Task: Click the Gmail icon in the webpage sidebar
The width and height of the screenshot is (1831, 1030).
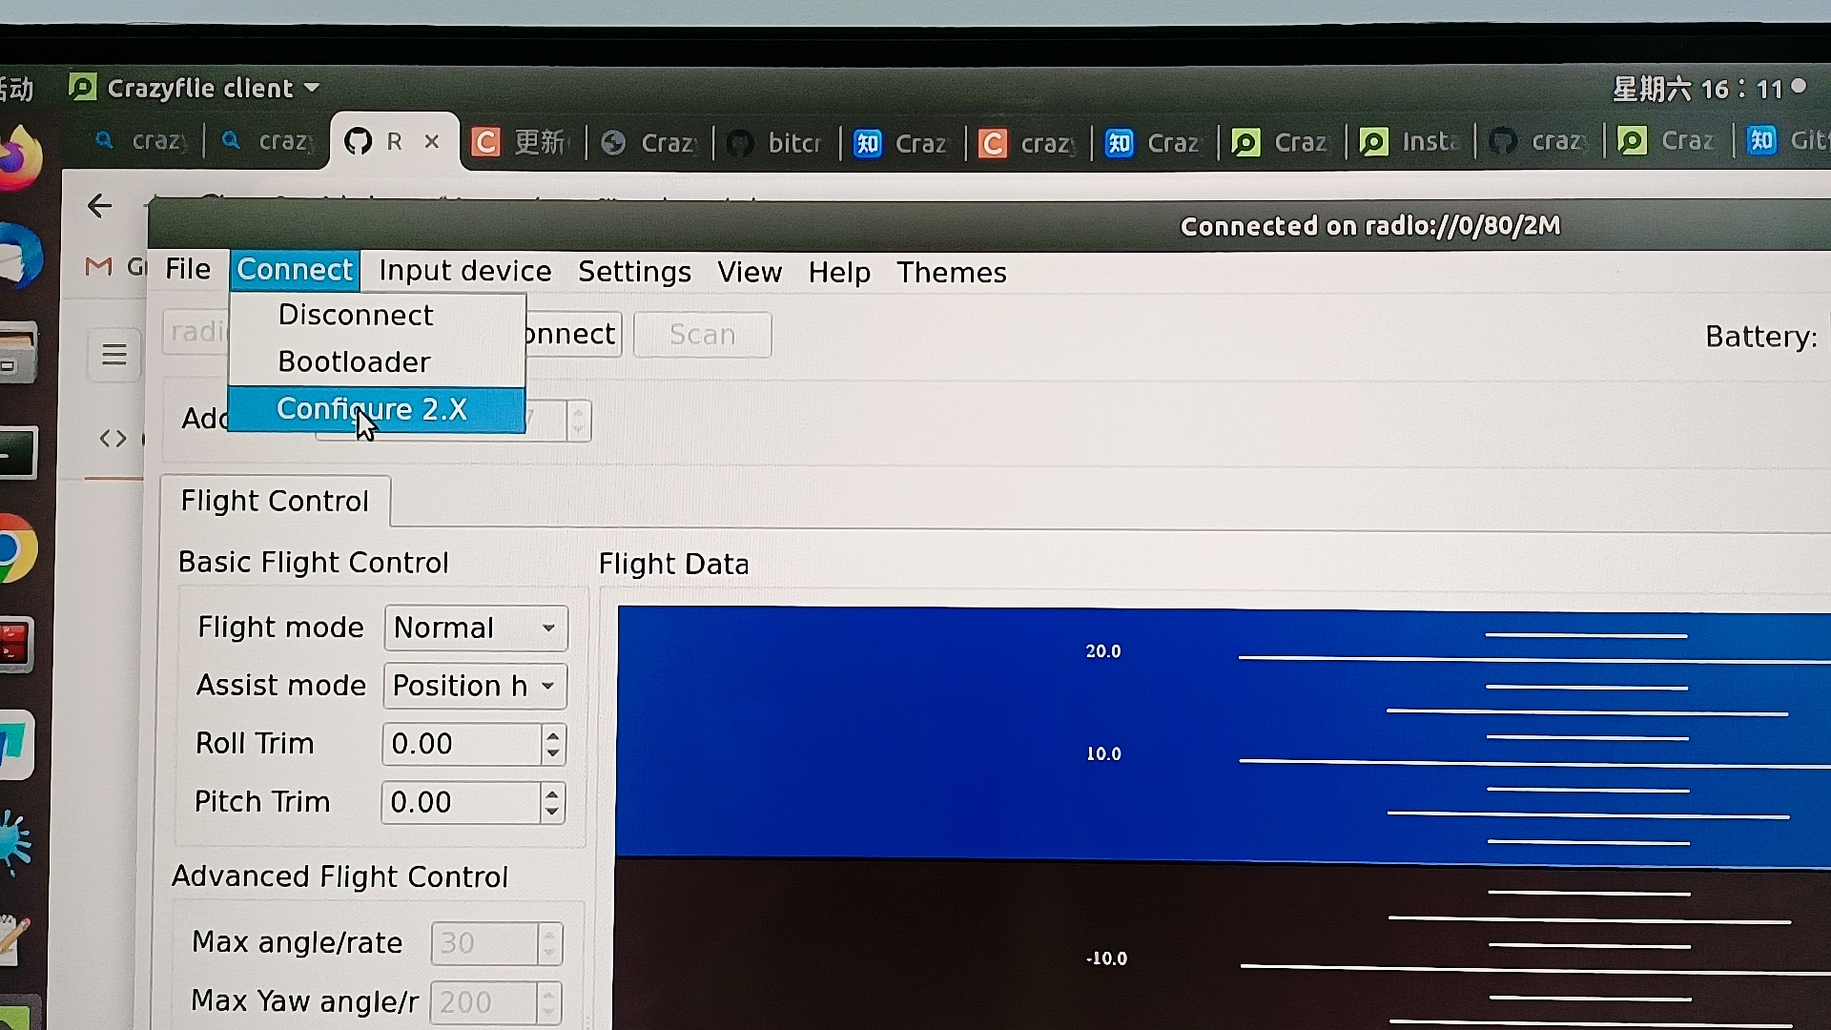Action: tap(98, 268)
